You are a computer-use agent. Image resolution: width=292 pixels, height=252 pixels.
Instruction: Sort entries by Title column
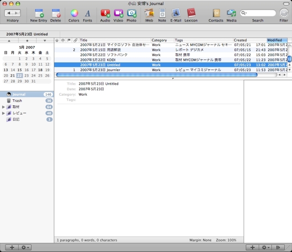click(x=115, y=40)
